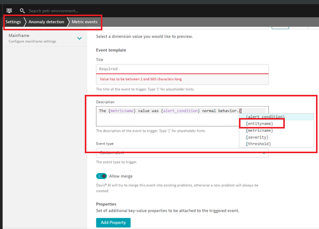Screen dimensions: 319x229
Task: Toggle the Allow merge switch
Action: pos(102,176)
